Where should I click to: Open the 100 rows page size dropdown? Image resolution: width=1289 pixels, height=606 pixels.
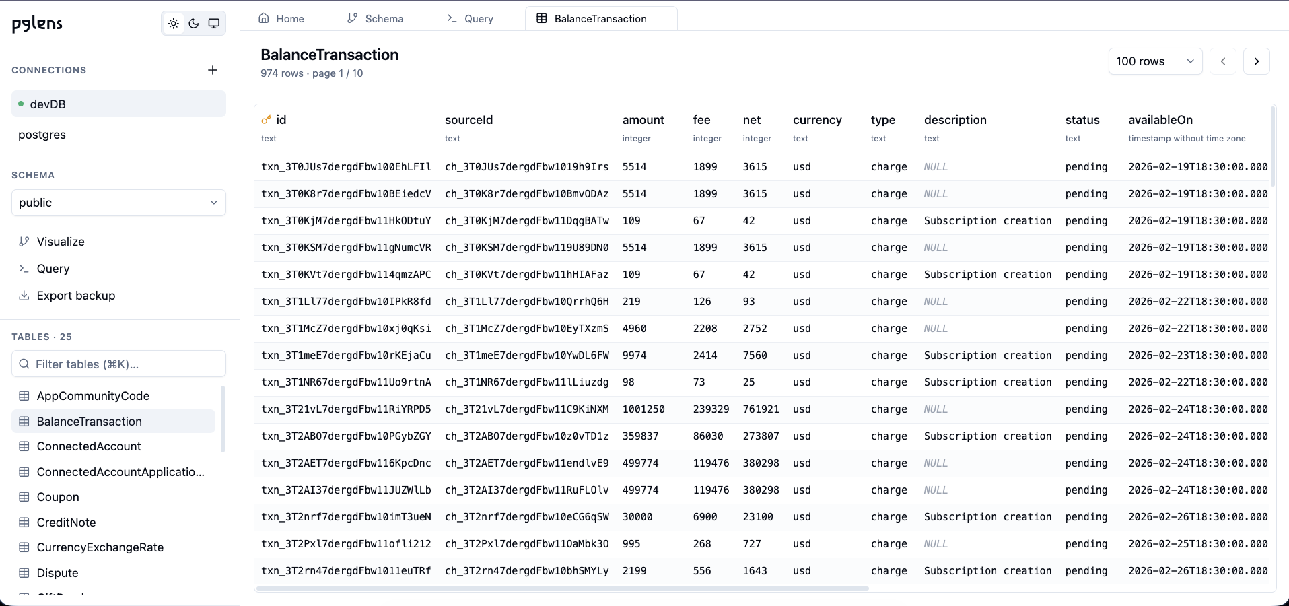[1155, 61]
